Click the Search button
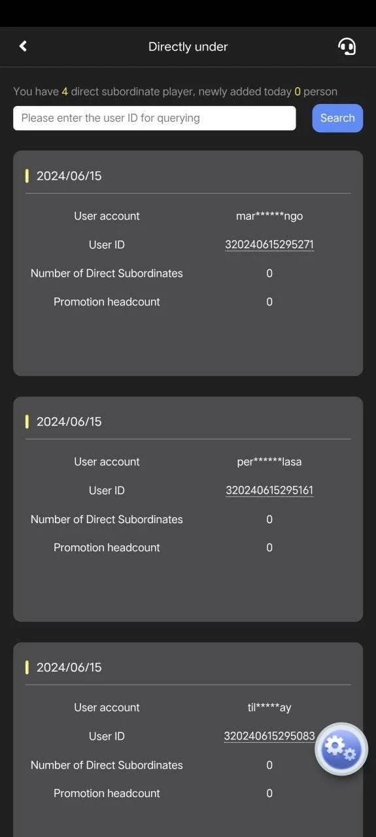This screenshot has width=376, height=837. [337, 118]
